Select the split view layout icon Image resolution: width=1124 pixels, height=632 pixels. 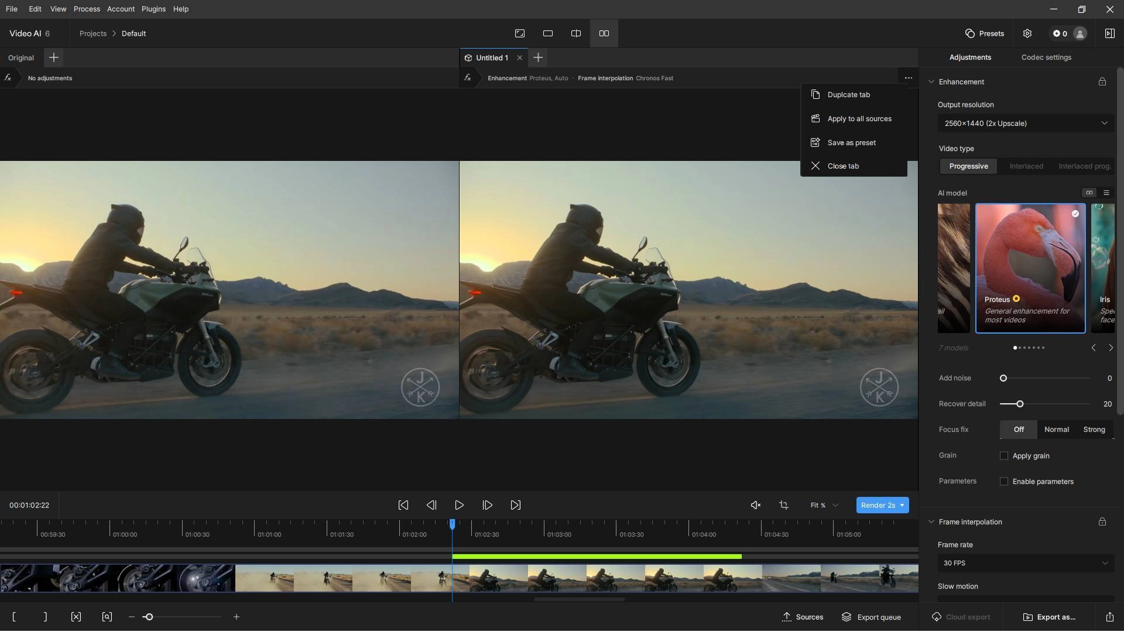tap(576, 33)
